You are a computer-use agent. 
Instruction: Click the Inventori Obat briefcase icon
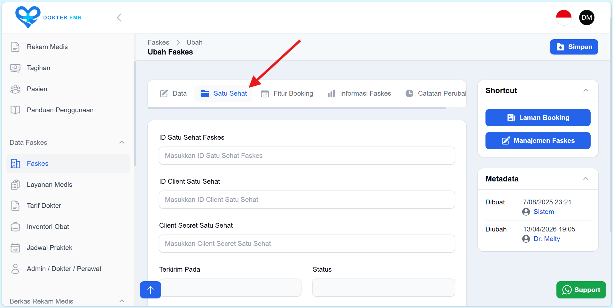click(15, 227)
